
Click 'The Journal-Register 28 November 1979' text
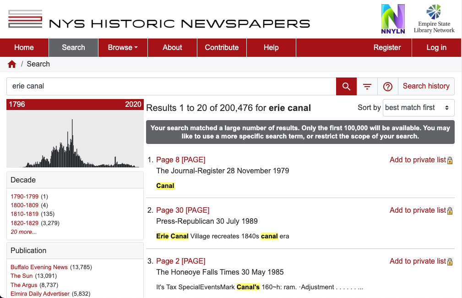[223, 171]
